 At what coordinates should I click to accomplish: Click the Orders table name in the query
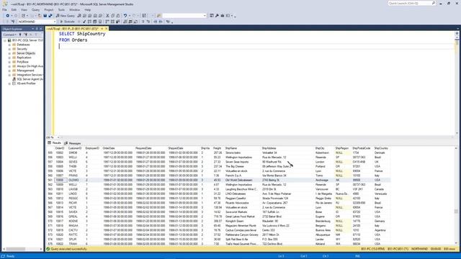click(x=79, y=40)
